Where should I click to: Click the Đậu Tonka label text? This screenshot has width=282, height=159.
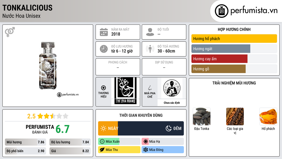(x=202, y=129)
